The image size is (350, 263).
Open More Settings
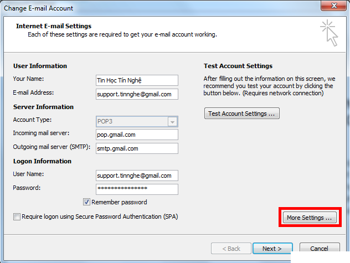pos(310,218)
